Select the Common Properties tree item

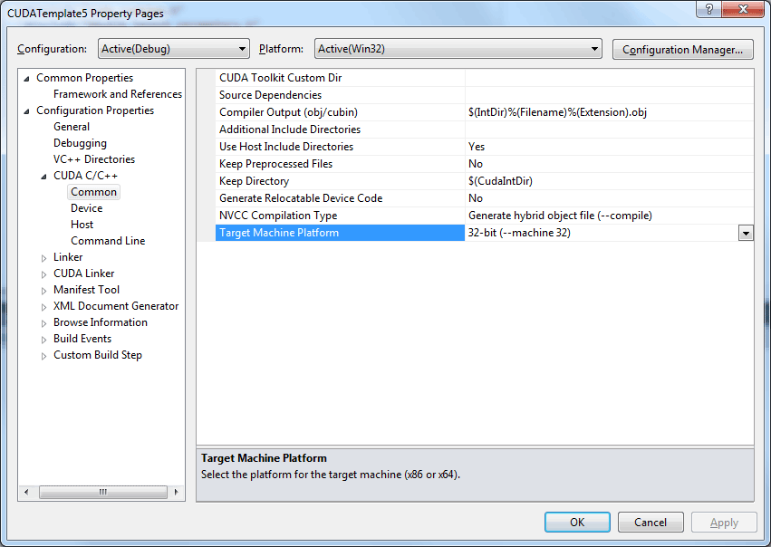84,78
